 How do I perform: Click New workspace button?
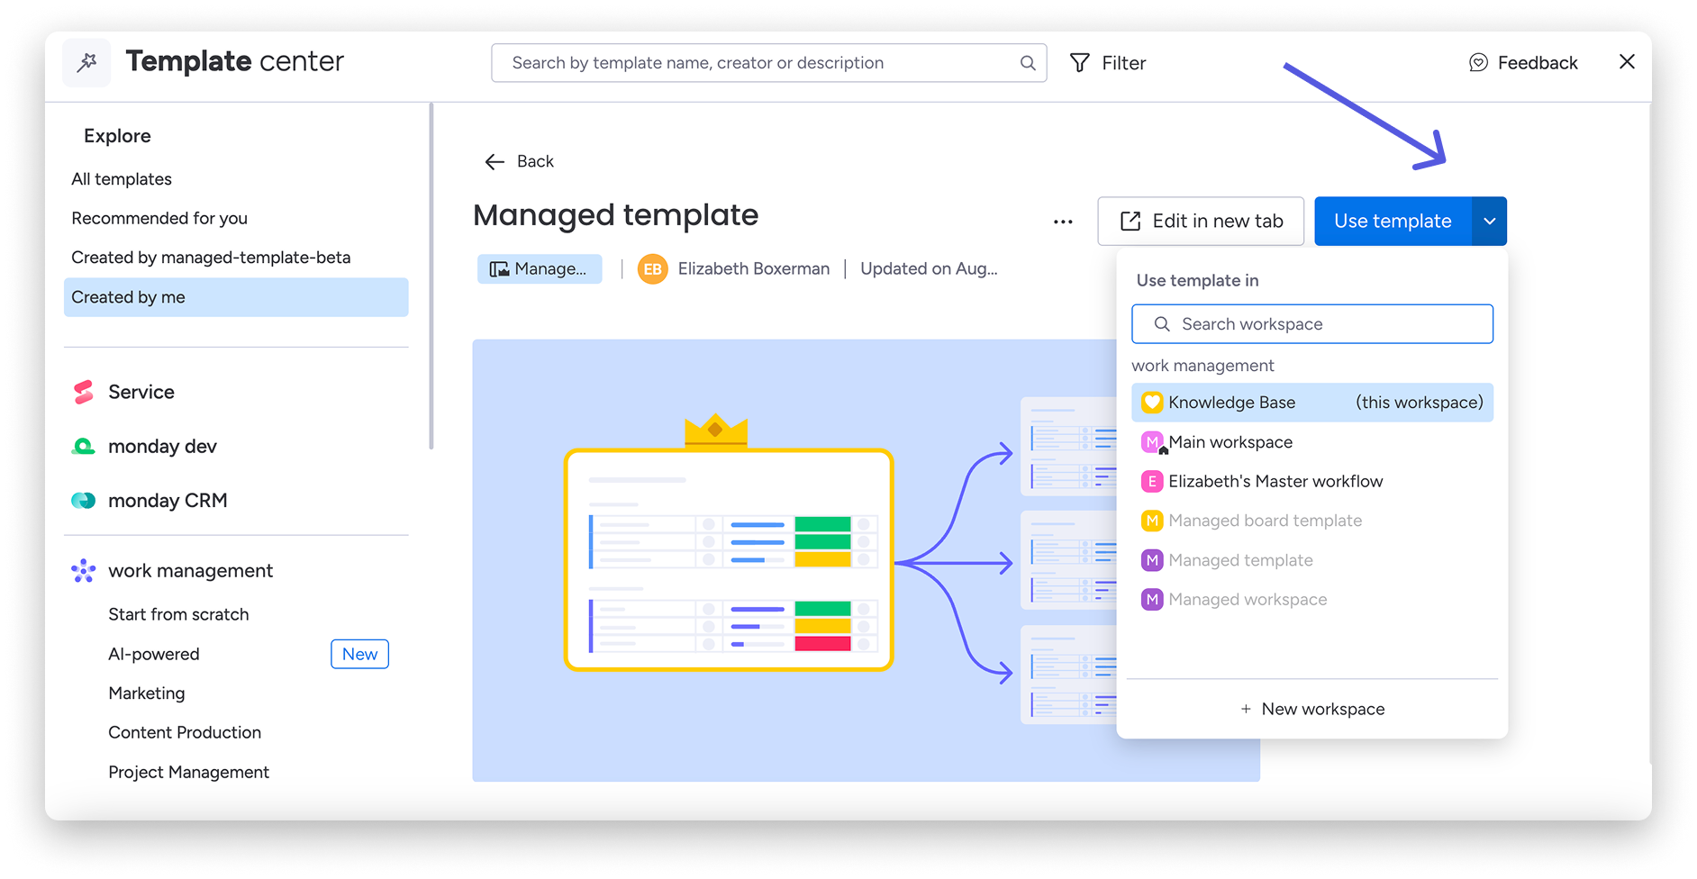(1312, 709)
